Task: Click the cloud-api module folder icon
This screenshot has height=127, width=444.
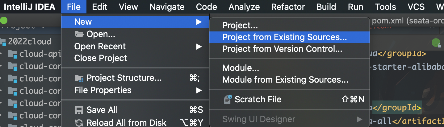Action: tap(12, 54)
